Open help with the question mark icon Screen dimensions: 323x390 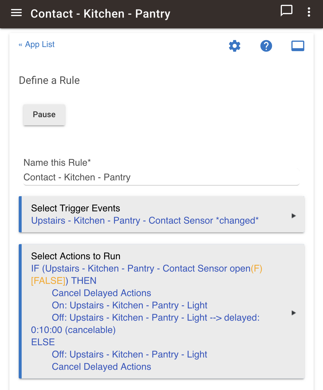coord(266,46)
